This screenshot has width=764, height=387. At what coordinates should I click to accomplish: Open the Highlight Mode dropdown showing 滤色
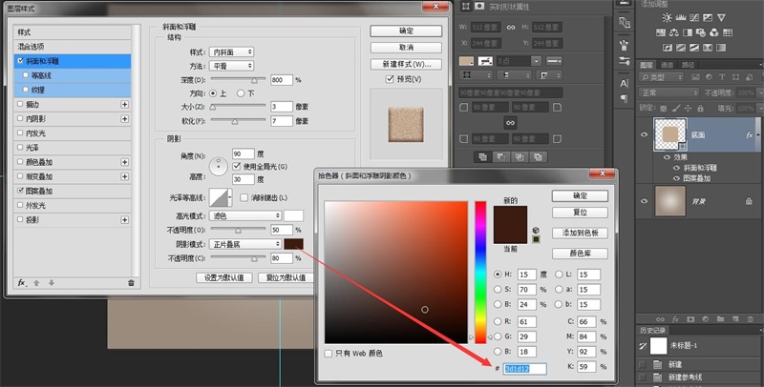click(245, 215)
